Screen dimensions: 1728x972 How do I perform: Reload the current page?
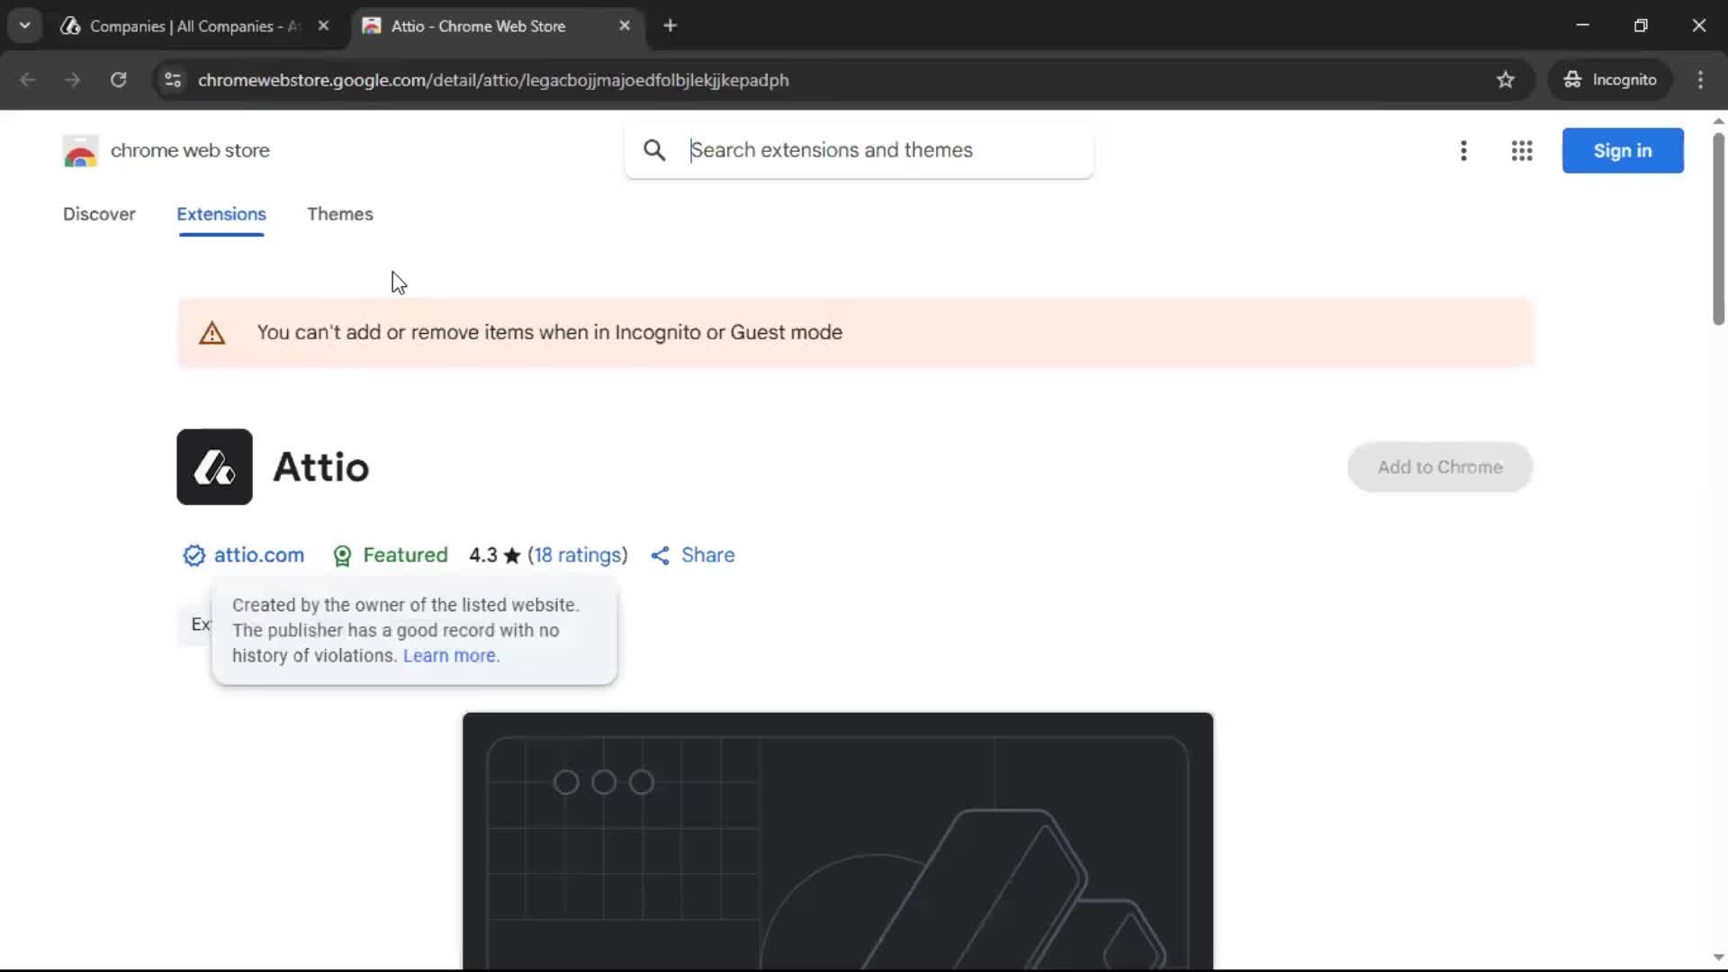pyautogui.click(x=118, y=79)
